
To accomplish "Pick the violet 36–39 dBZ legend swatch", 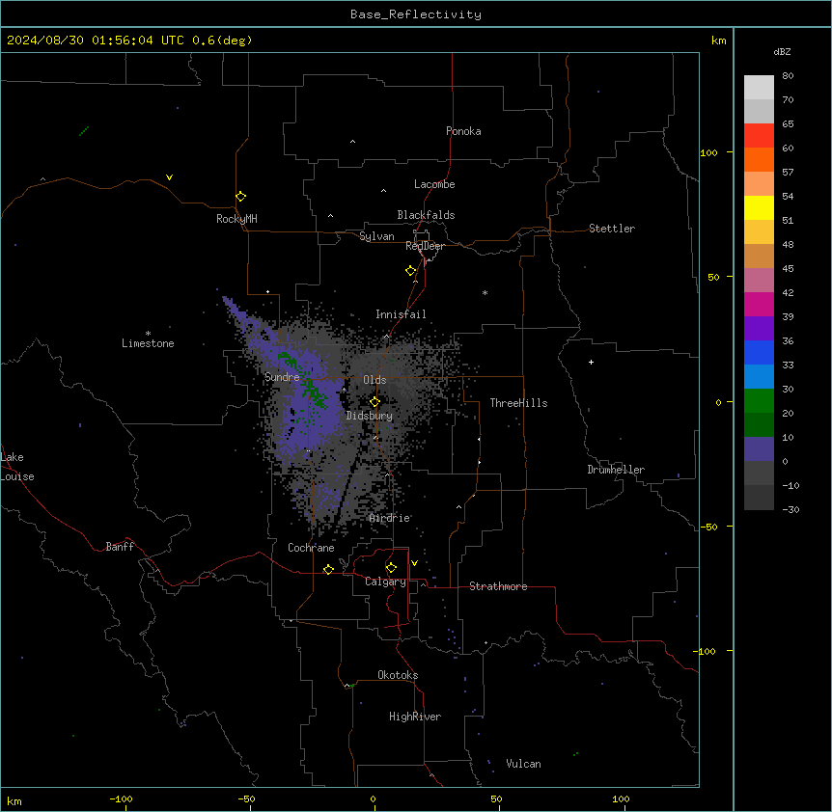I will click(x=759, y=328).
